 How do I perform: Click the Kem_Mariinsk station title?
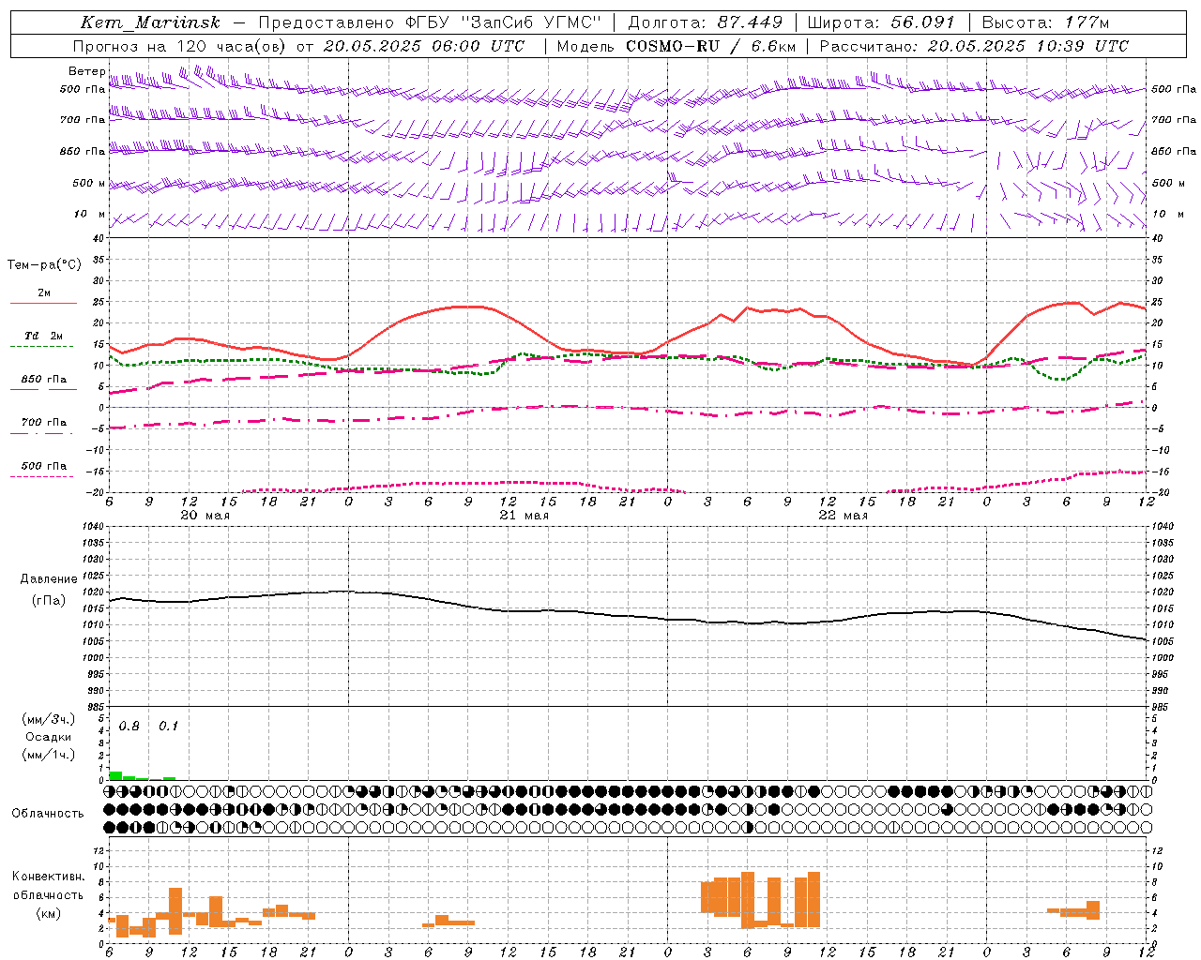point(150,22)
